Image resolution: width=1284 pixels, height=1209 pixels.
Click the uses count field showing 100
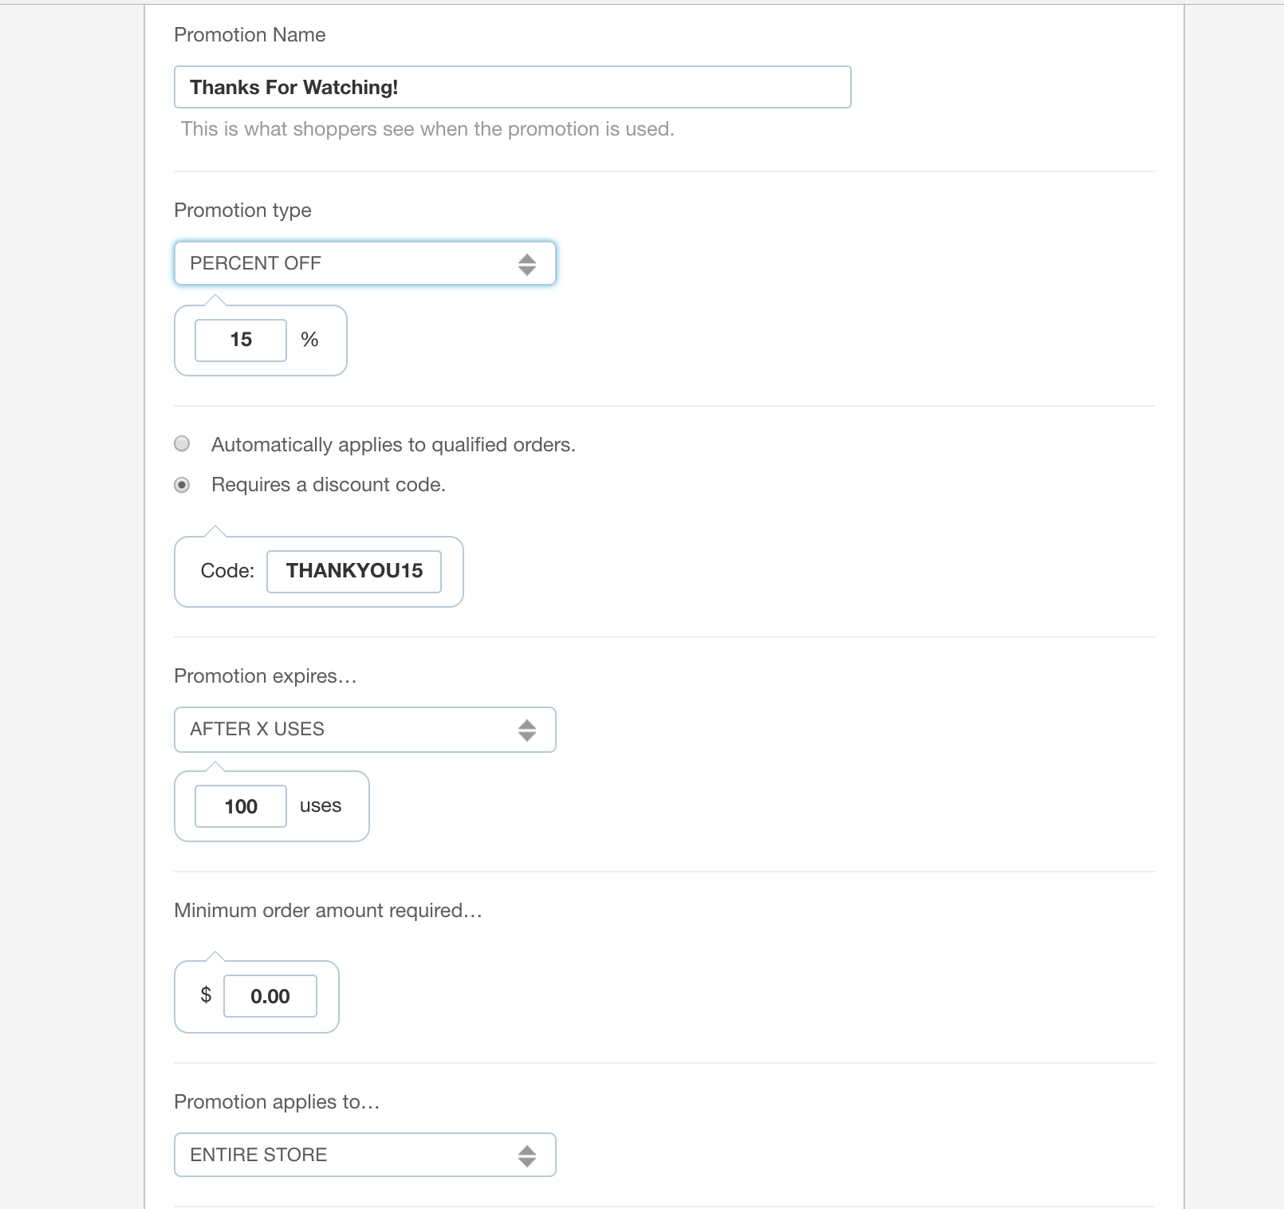241,806
